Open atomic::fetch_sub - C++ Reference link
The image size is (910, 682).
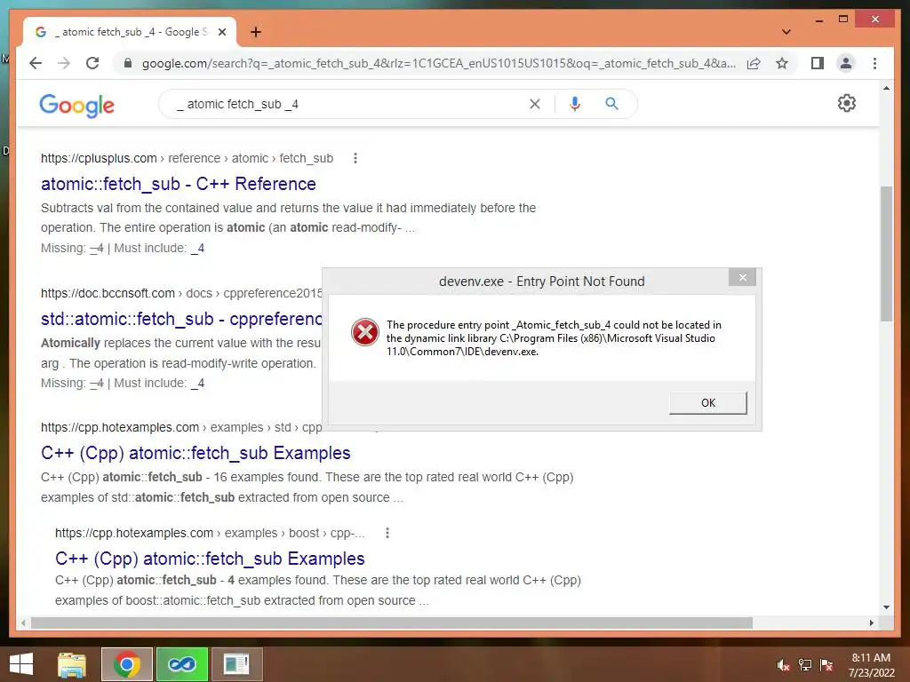pos(178,184)
